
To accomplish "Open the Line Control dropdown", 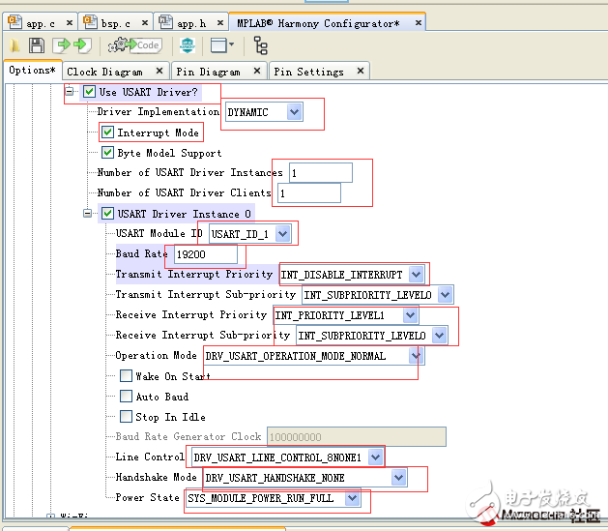I will (x=375, y=457).
